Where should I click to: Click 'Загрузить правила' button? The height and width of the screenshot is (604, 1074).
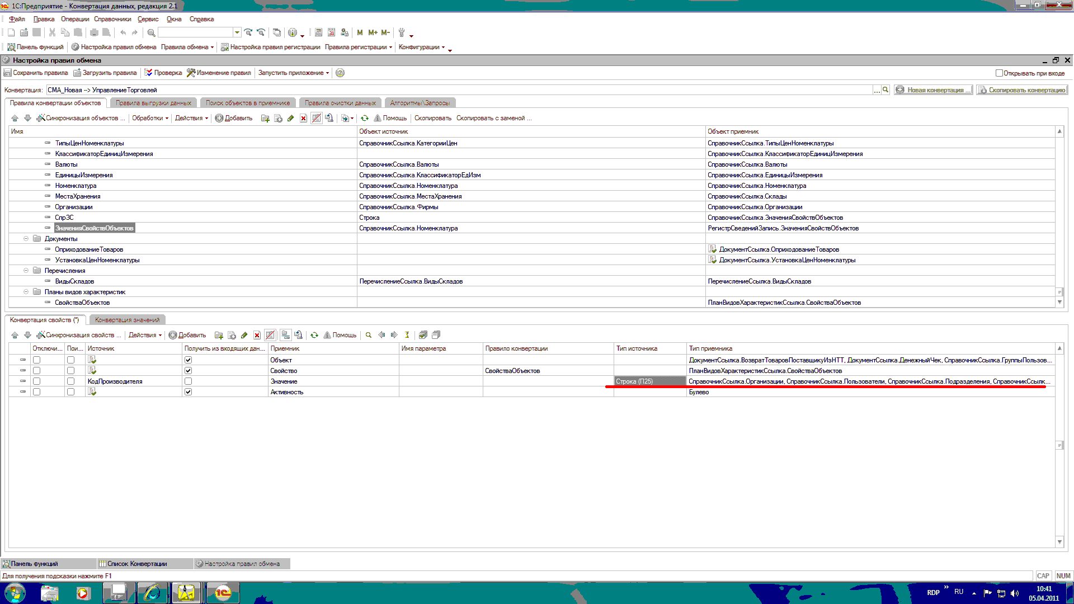click(105, 73)
